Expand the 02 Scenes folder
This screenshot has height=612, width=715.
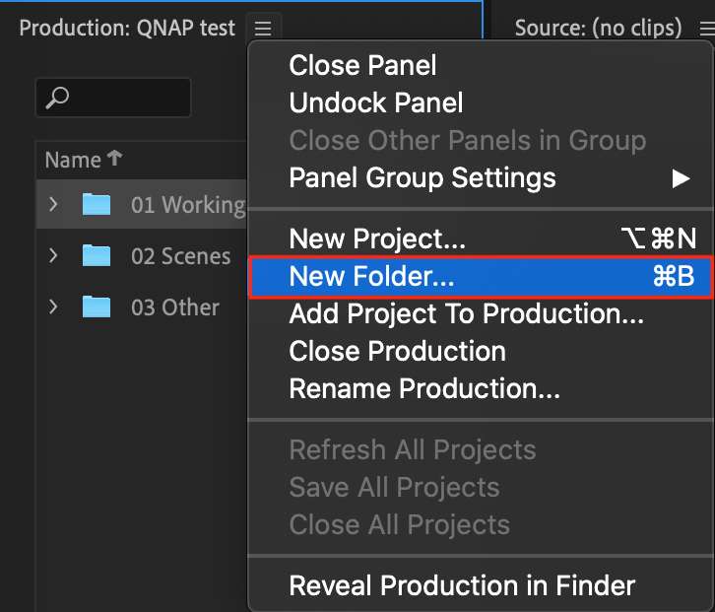53,255
